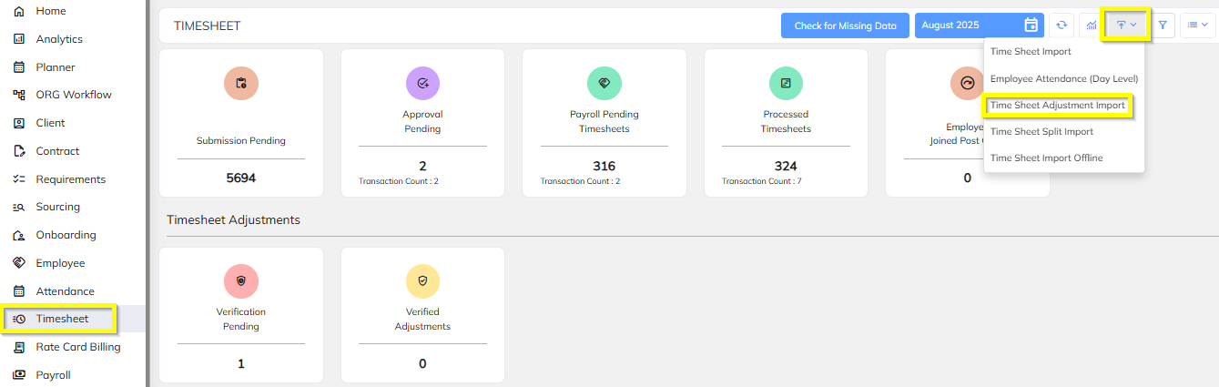This screenshot has height=387, width=1219.
Task: Click the Verification Pending shield icon
Action: [x=241, y=281]
